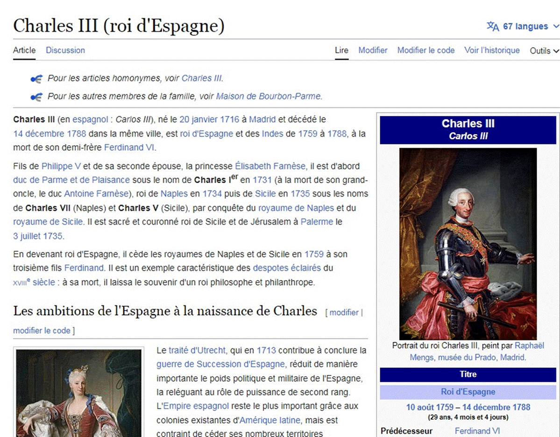This screenshot has height=437, width=560.
Task: Open the guerre de Succession d'Espagne link
Action: coord(220,364)
